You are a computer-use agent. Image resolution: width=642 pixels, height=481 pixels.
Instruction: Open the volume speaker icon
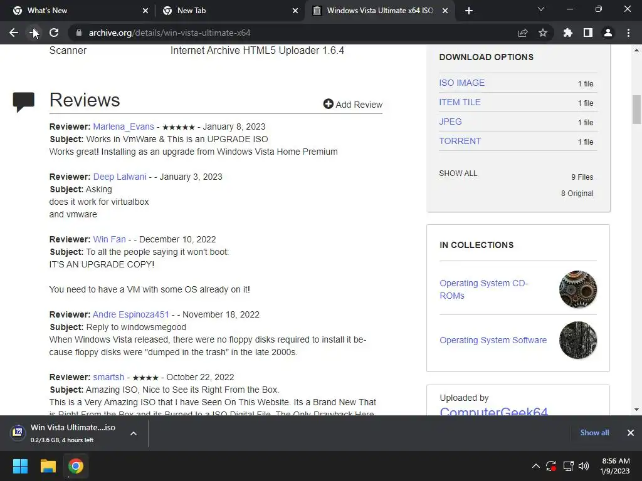[584, 466]
